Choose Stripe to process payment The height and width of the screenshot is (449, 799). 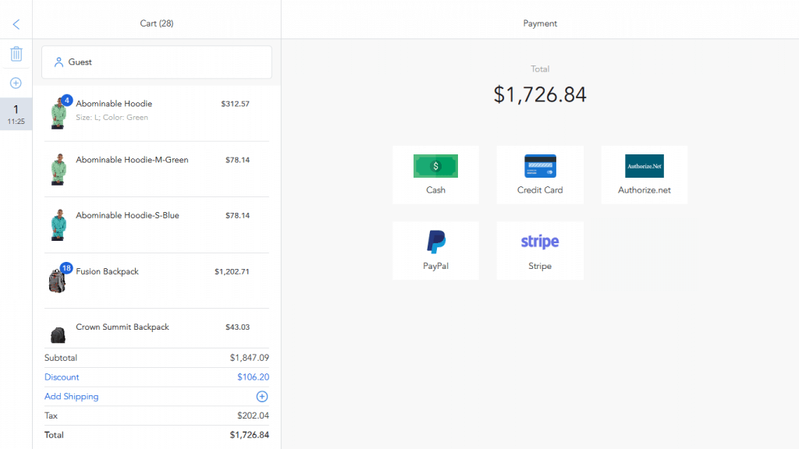[540, 250]
